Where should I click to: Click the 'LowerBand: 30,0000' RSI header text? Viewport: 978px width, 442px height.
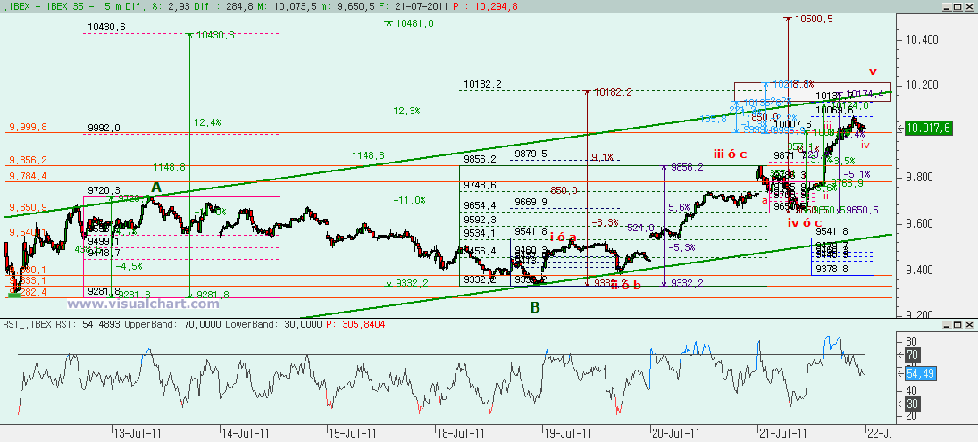[273, 325]
